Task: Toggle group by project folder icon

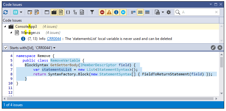Action: click(54, 13)
